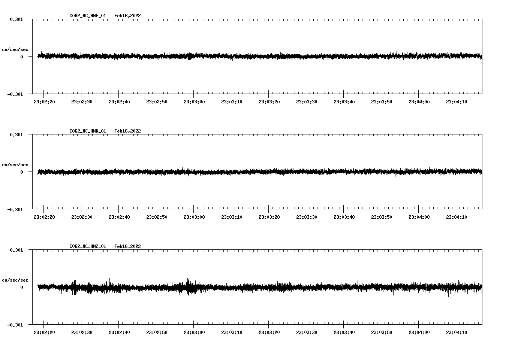The width and height of the screenshot is (509, 346).
Task: Click the 23:02:40 time label under HNE plot
Action: (x=119, y=101)
